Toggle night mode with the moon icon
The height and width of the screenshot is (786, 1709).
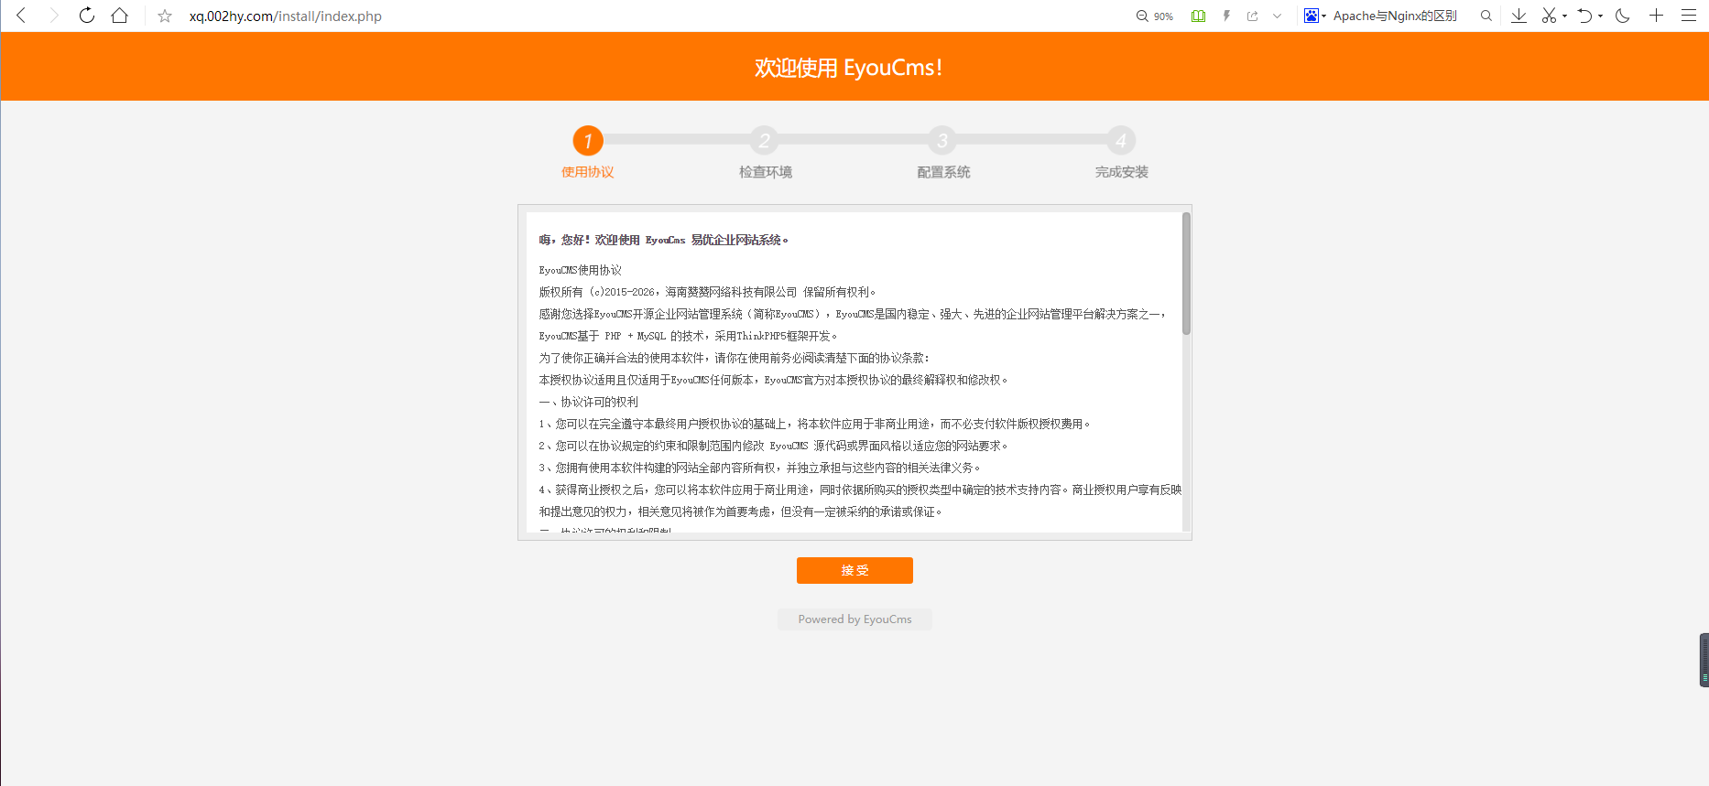tap(1623, 16)
